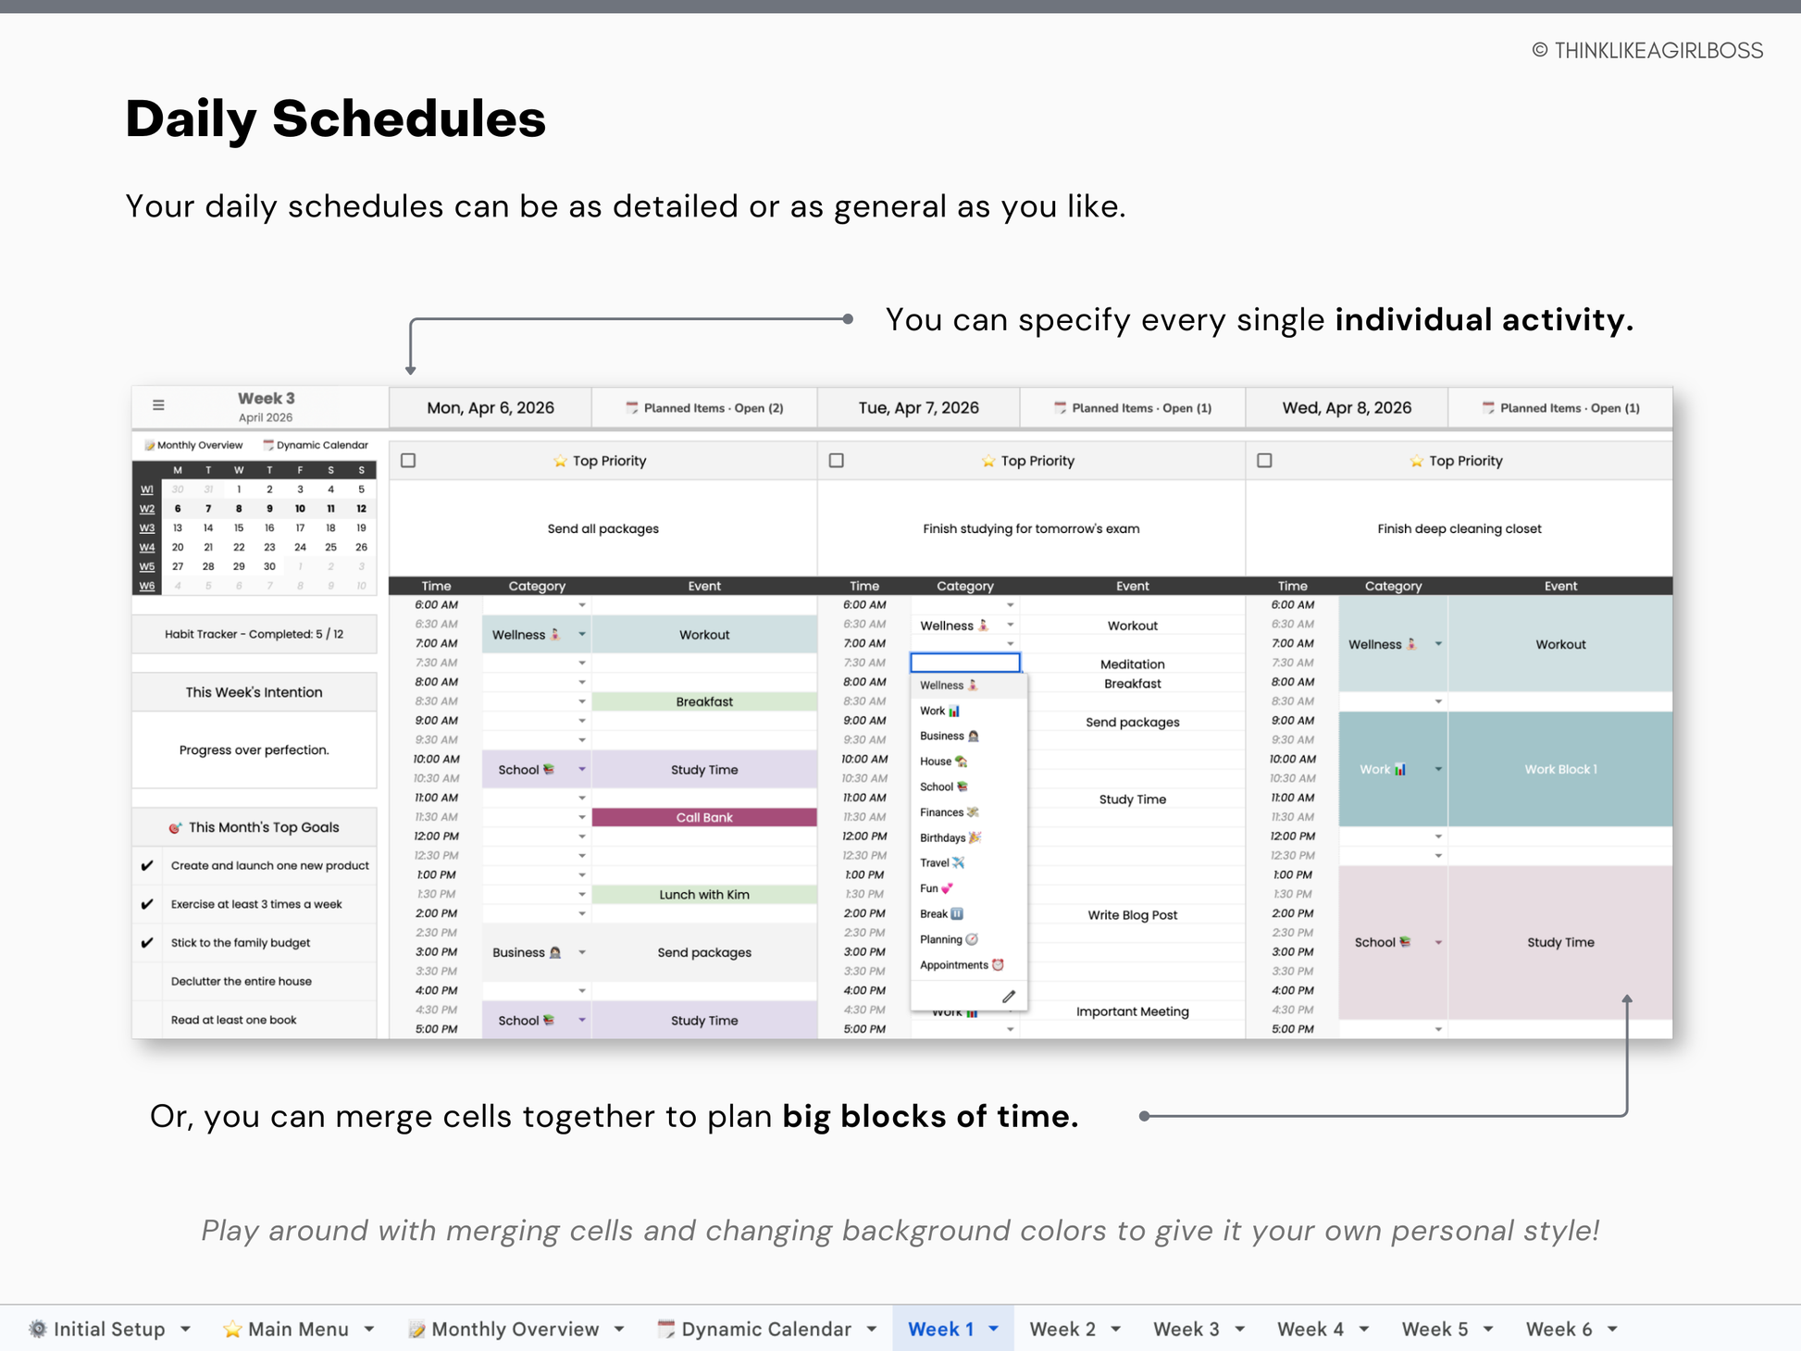Click the W4 week link in mini calendar
Image resolution: width=1801 pixels, height=1351 pixels.
147,547
